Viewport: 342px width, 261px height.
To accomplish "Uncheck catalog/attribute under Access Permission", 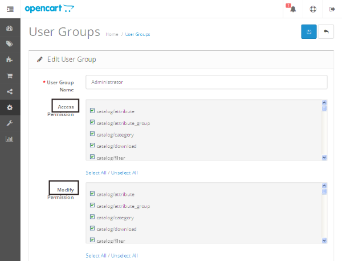I will click(x=92, y=110).
